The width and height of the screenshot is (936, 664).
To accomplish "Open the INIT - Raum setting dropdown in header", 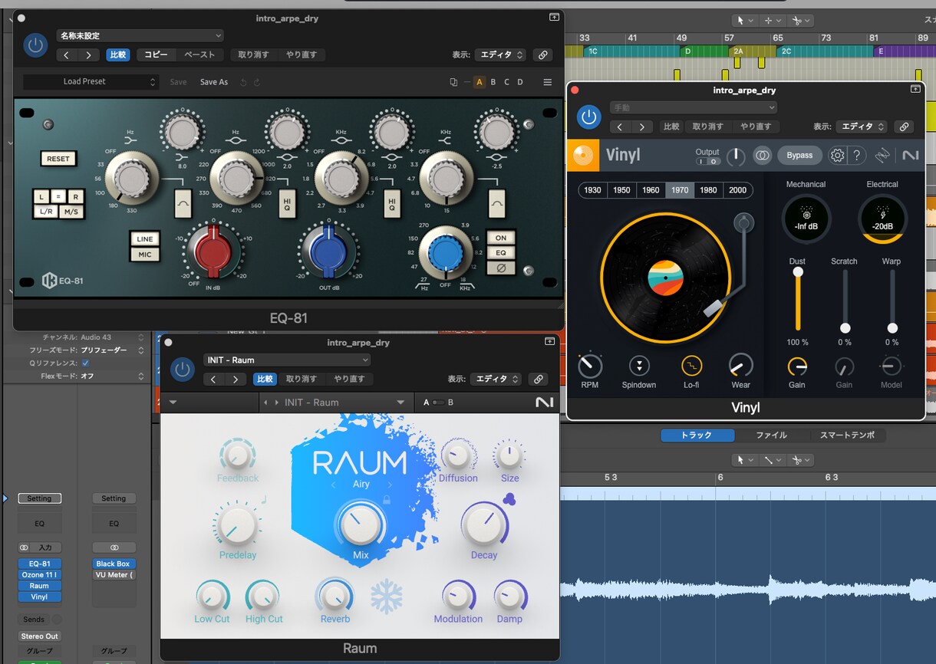I will point(287,360).
